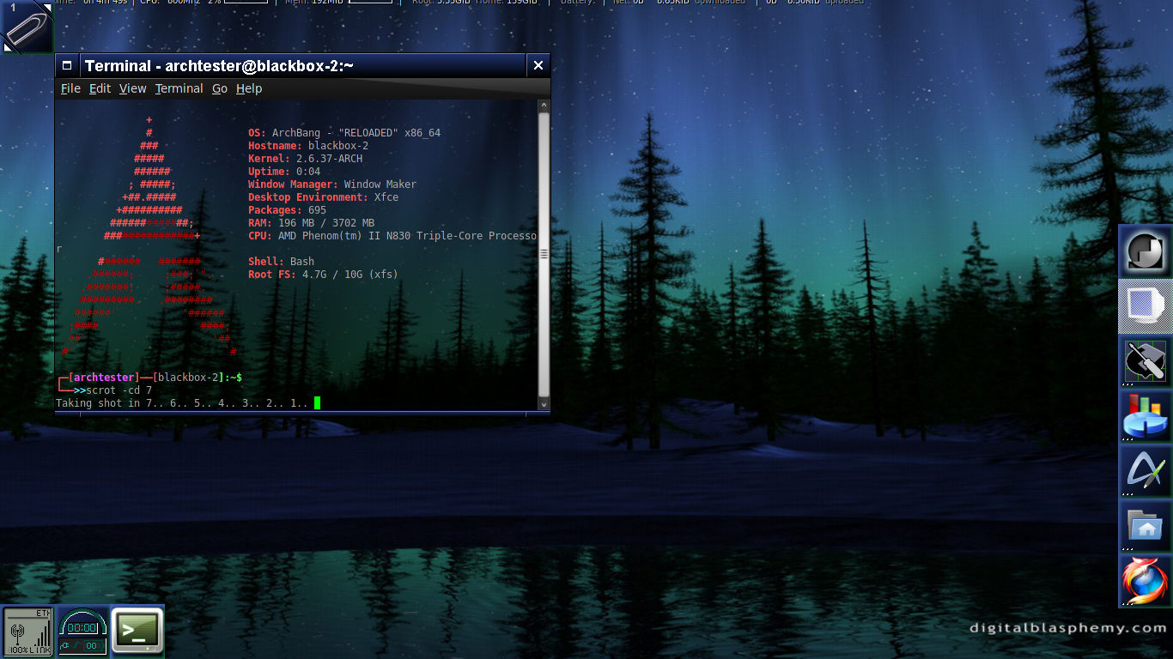1173x659 pixels.
Task: Click 'Taking shot in 7..' countdown text
Action: pyautogui.click(x=107, y=403)
